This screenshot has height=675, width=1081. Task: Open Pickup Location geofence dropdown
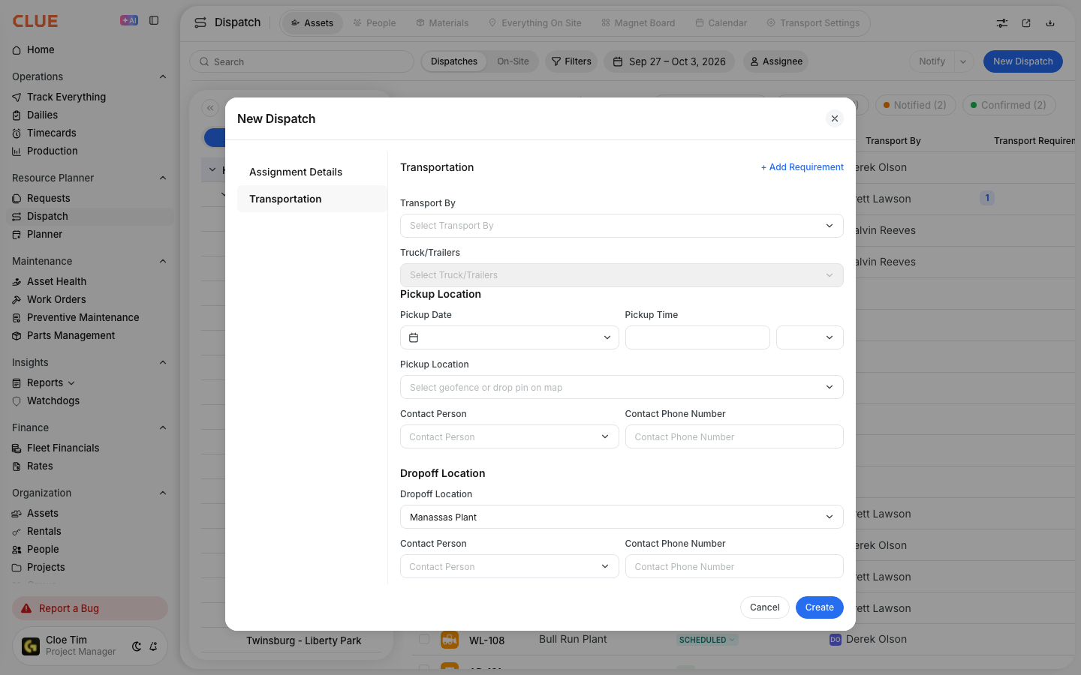tap(622, 387)
